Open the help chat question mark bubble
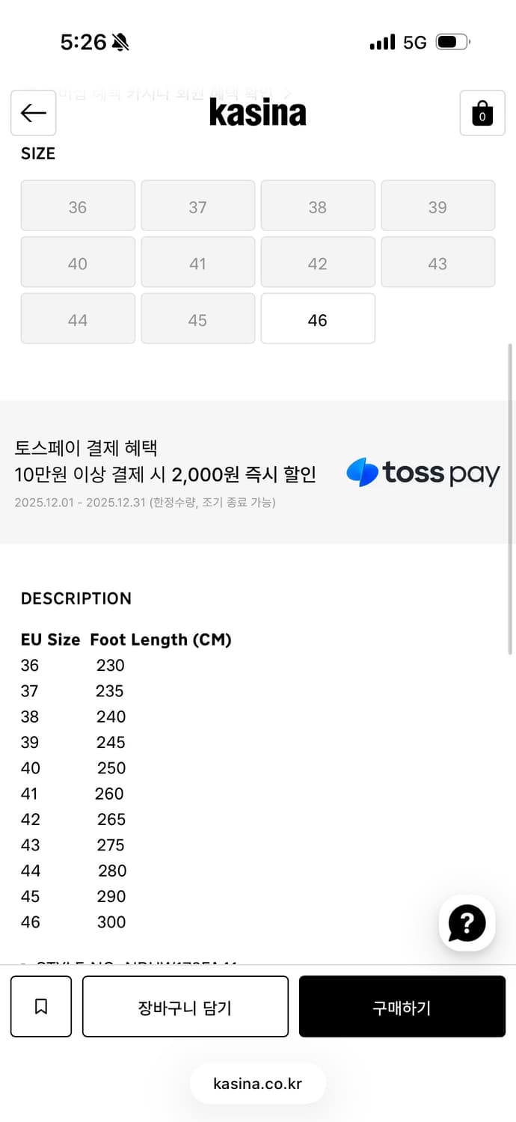 pos(467,924)
